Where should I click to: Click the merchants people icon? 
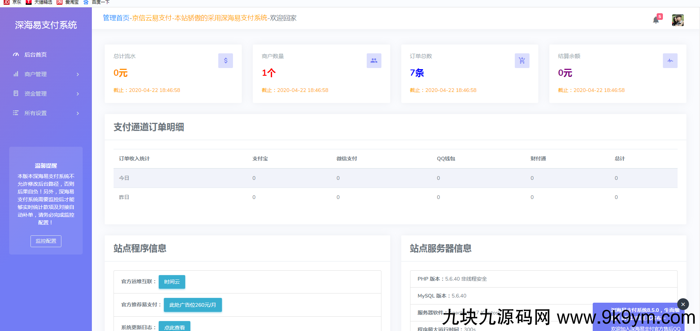374,61
